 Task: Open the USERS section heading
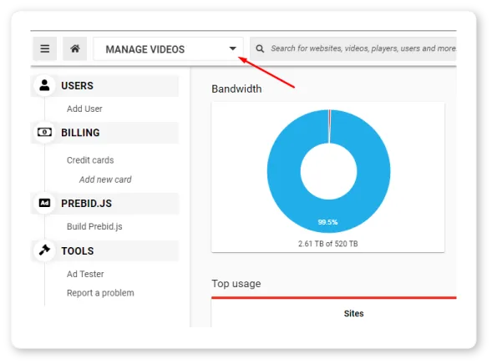point(77,86)
